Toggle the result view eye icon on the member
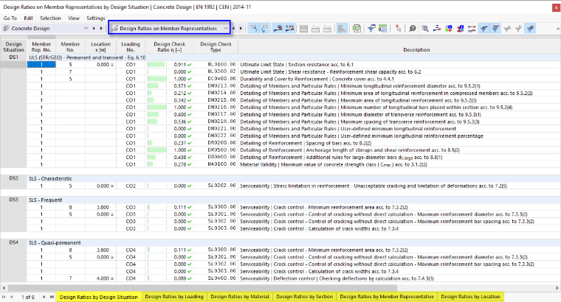The height and width of the screenshot is (302, 561). [x=278, y=29]
